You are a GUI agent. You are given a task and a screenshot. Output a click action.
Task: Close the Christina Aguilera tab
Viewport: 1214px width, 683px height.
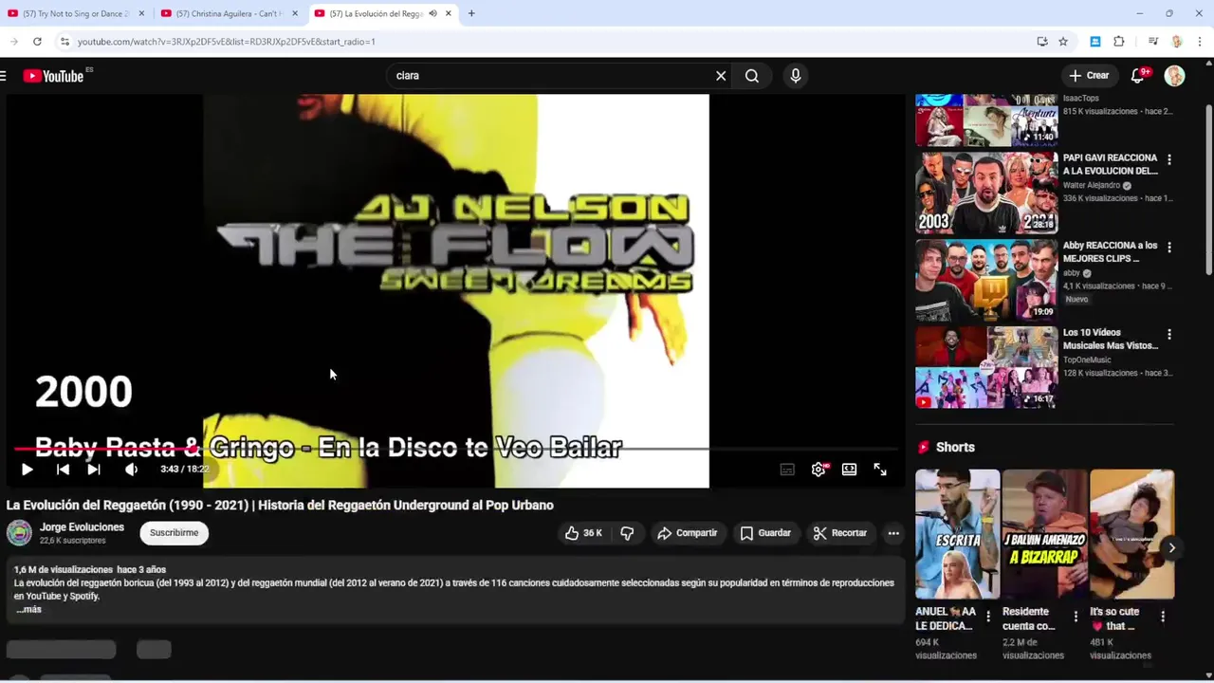pyautogui.click(x=295, y=13)
